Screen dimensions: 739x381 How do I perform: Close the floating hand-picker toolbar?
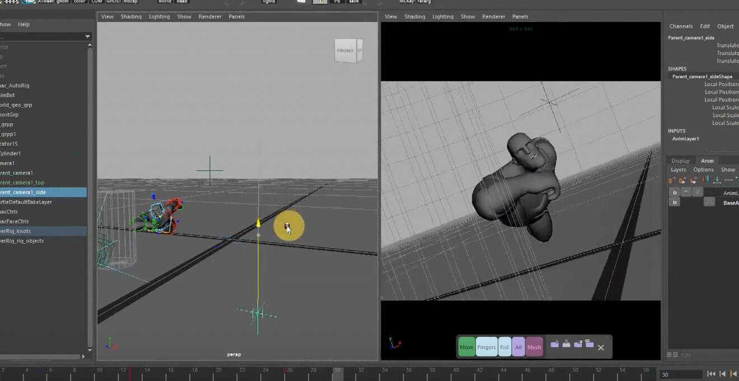(x=601, y=347)
